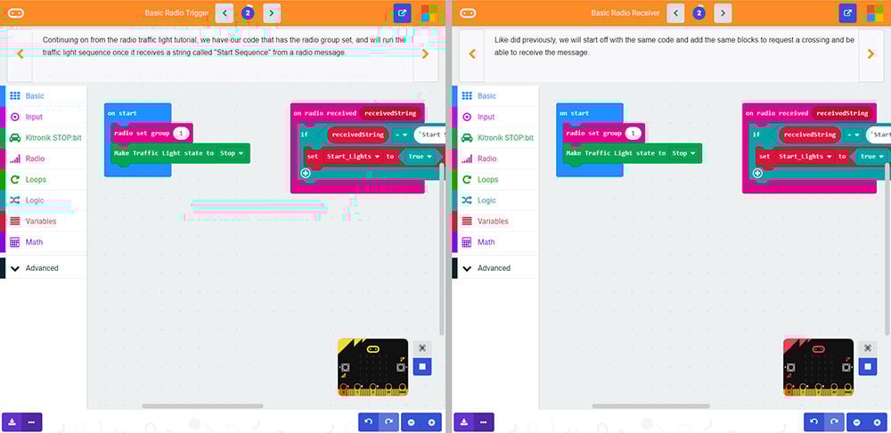Viewport: 891px width, 433px height.
Task: Click micro:bit logo in Basic Radio Trigger window
Action: click(x=16, y=13)
